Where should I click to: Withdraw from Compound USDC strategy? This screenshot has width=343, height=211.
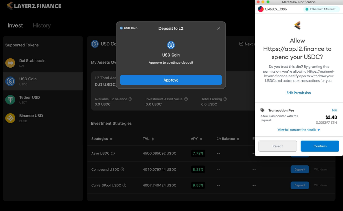(x=320, y=169)
